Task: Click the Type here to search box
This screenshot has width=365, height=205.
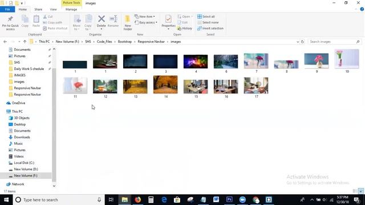Action: (x=59, y=200)
